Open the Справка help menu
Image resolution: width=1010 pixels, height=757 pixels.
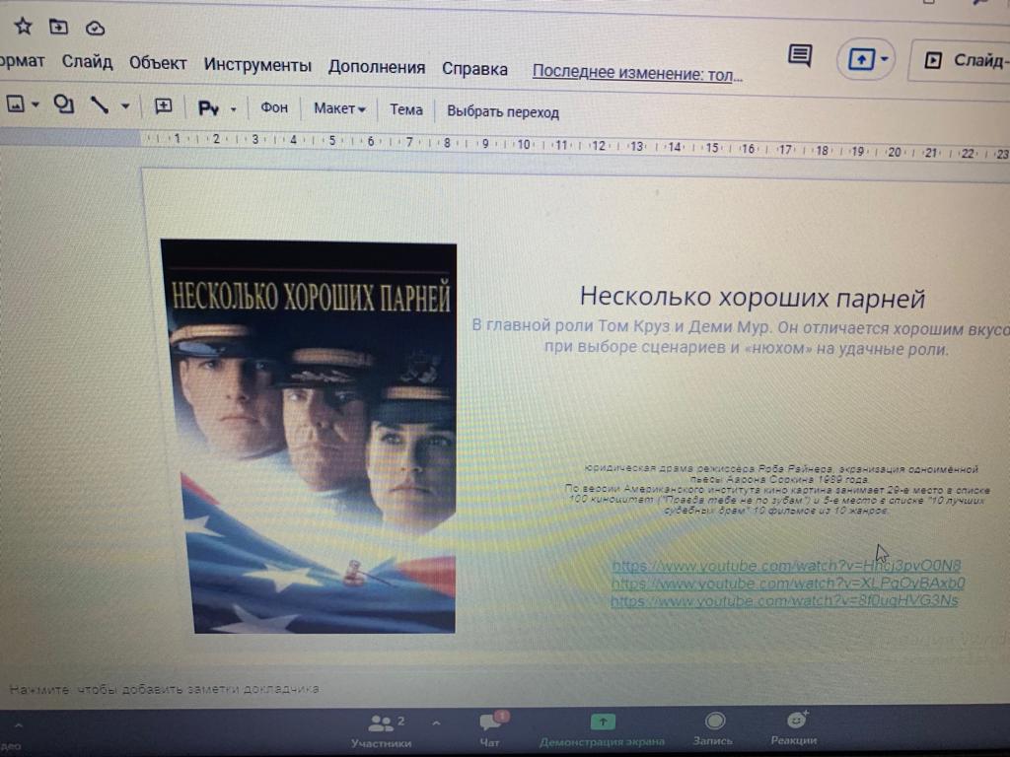(474, 69)
